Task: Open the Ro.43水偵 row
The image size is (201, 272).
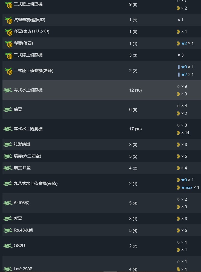Action: (x=102, y=230)
